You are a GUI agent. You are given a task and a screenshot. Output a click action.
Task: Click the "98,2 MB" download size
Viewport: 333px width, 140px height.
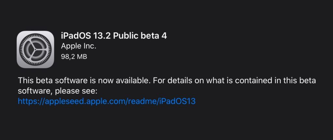[x=74, y=56]
